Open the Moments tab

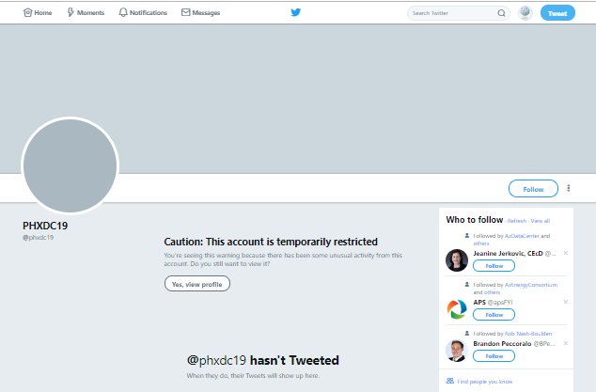click(x=86, y=12)
